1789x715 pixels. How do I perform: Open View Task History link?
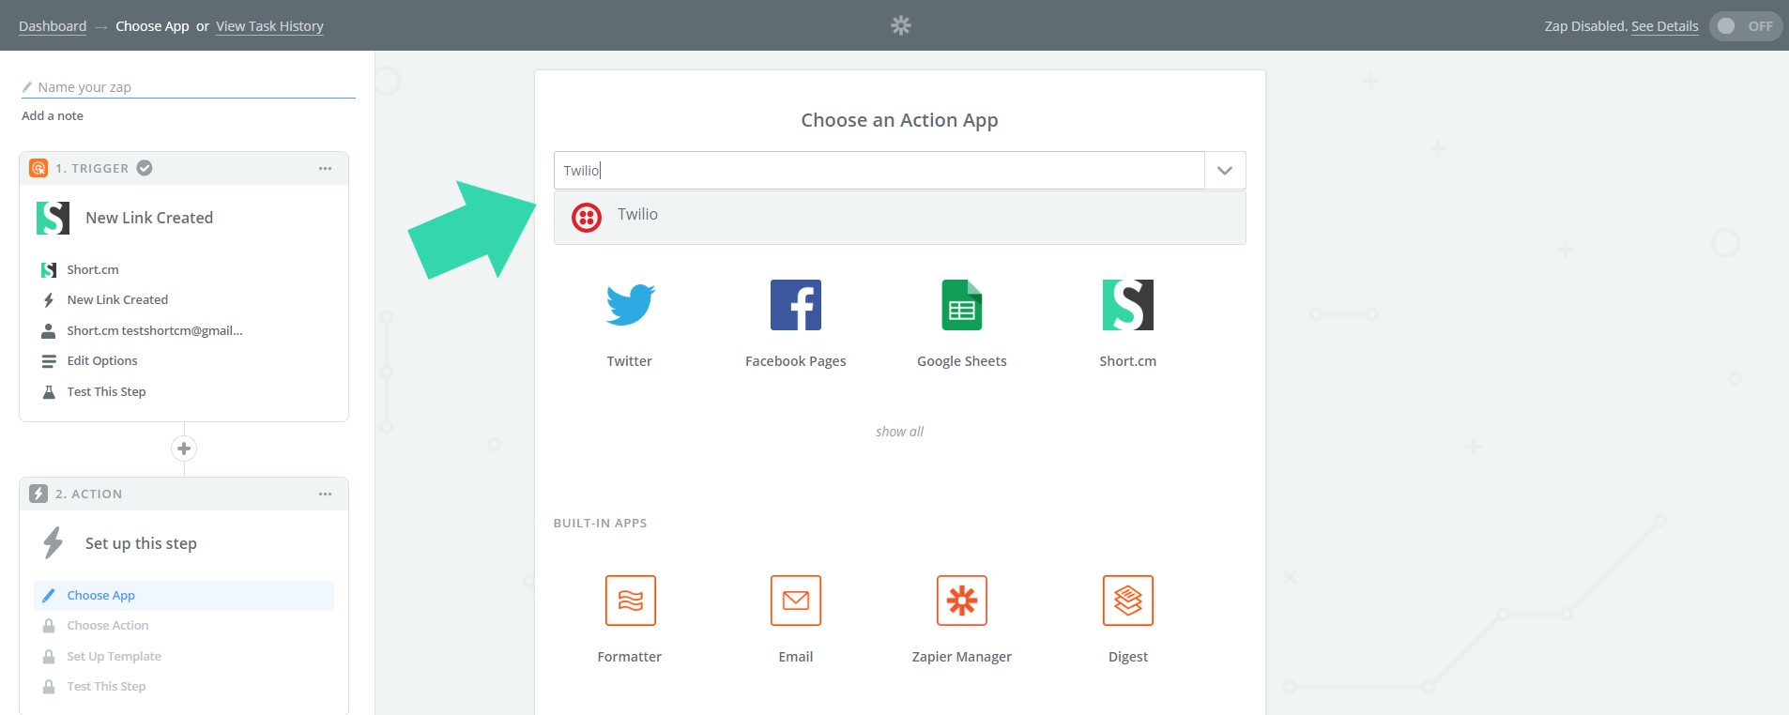point(269,26)
